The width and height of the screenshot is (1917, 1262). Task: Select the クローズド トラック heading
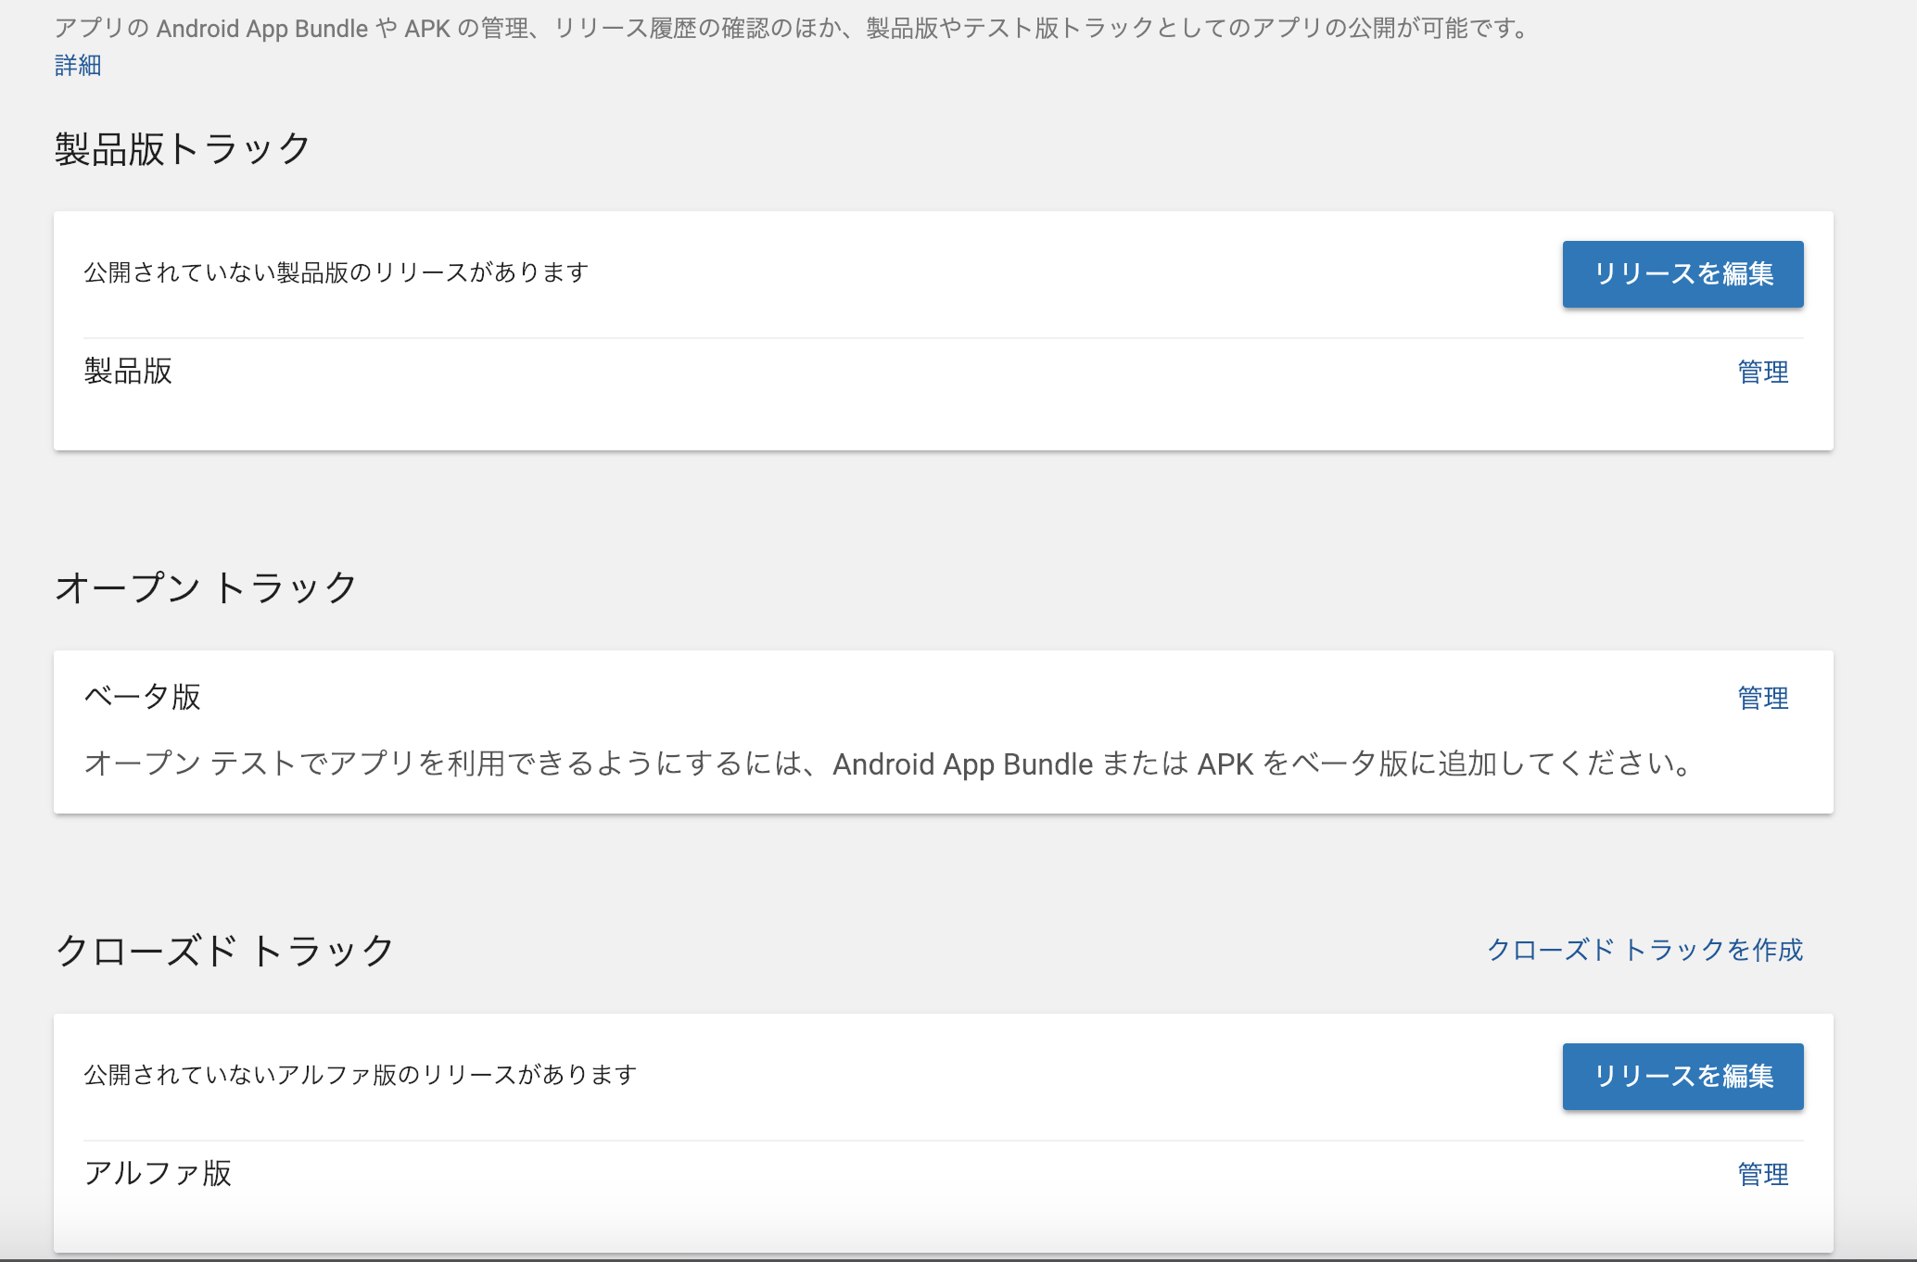[225, 951]
